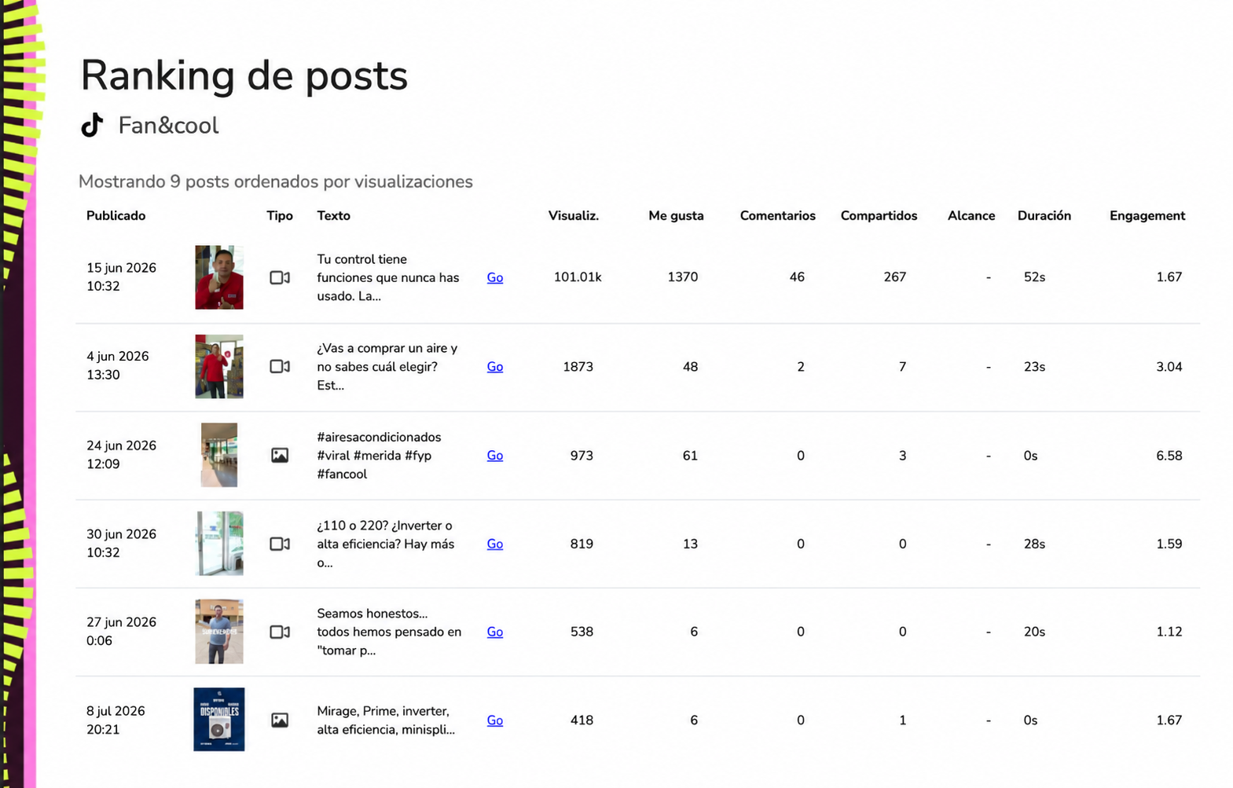Open Go link for 'Seamos honestos' post
Screen dimensions: 1233x788
(495, 632)
